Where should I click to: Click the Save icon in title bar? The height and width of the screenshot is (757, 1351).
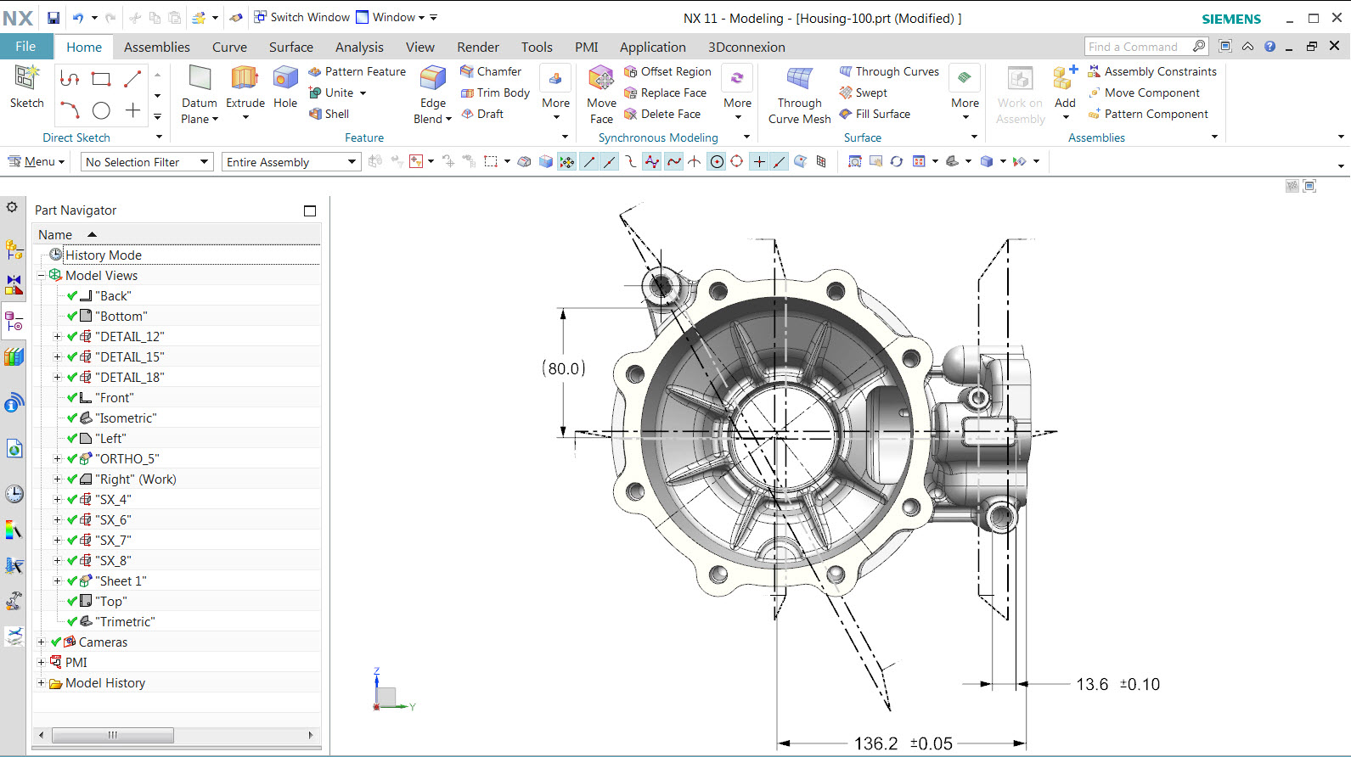pyautogui.click(x=53, y=18)
